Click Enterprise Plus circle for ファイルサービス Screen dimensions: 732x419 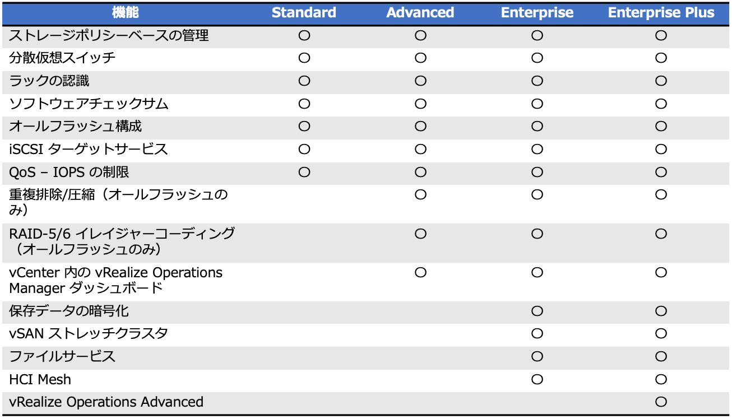(661, 356)
